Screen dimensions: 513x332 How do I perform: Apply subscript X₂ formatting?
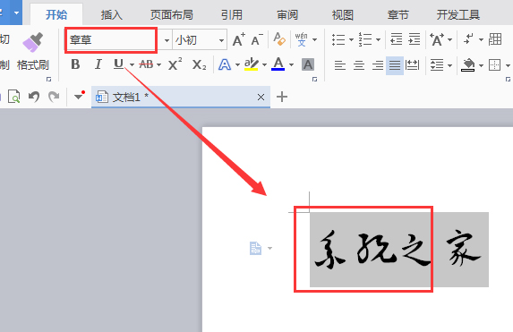click(x=200, y=64)
